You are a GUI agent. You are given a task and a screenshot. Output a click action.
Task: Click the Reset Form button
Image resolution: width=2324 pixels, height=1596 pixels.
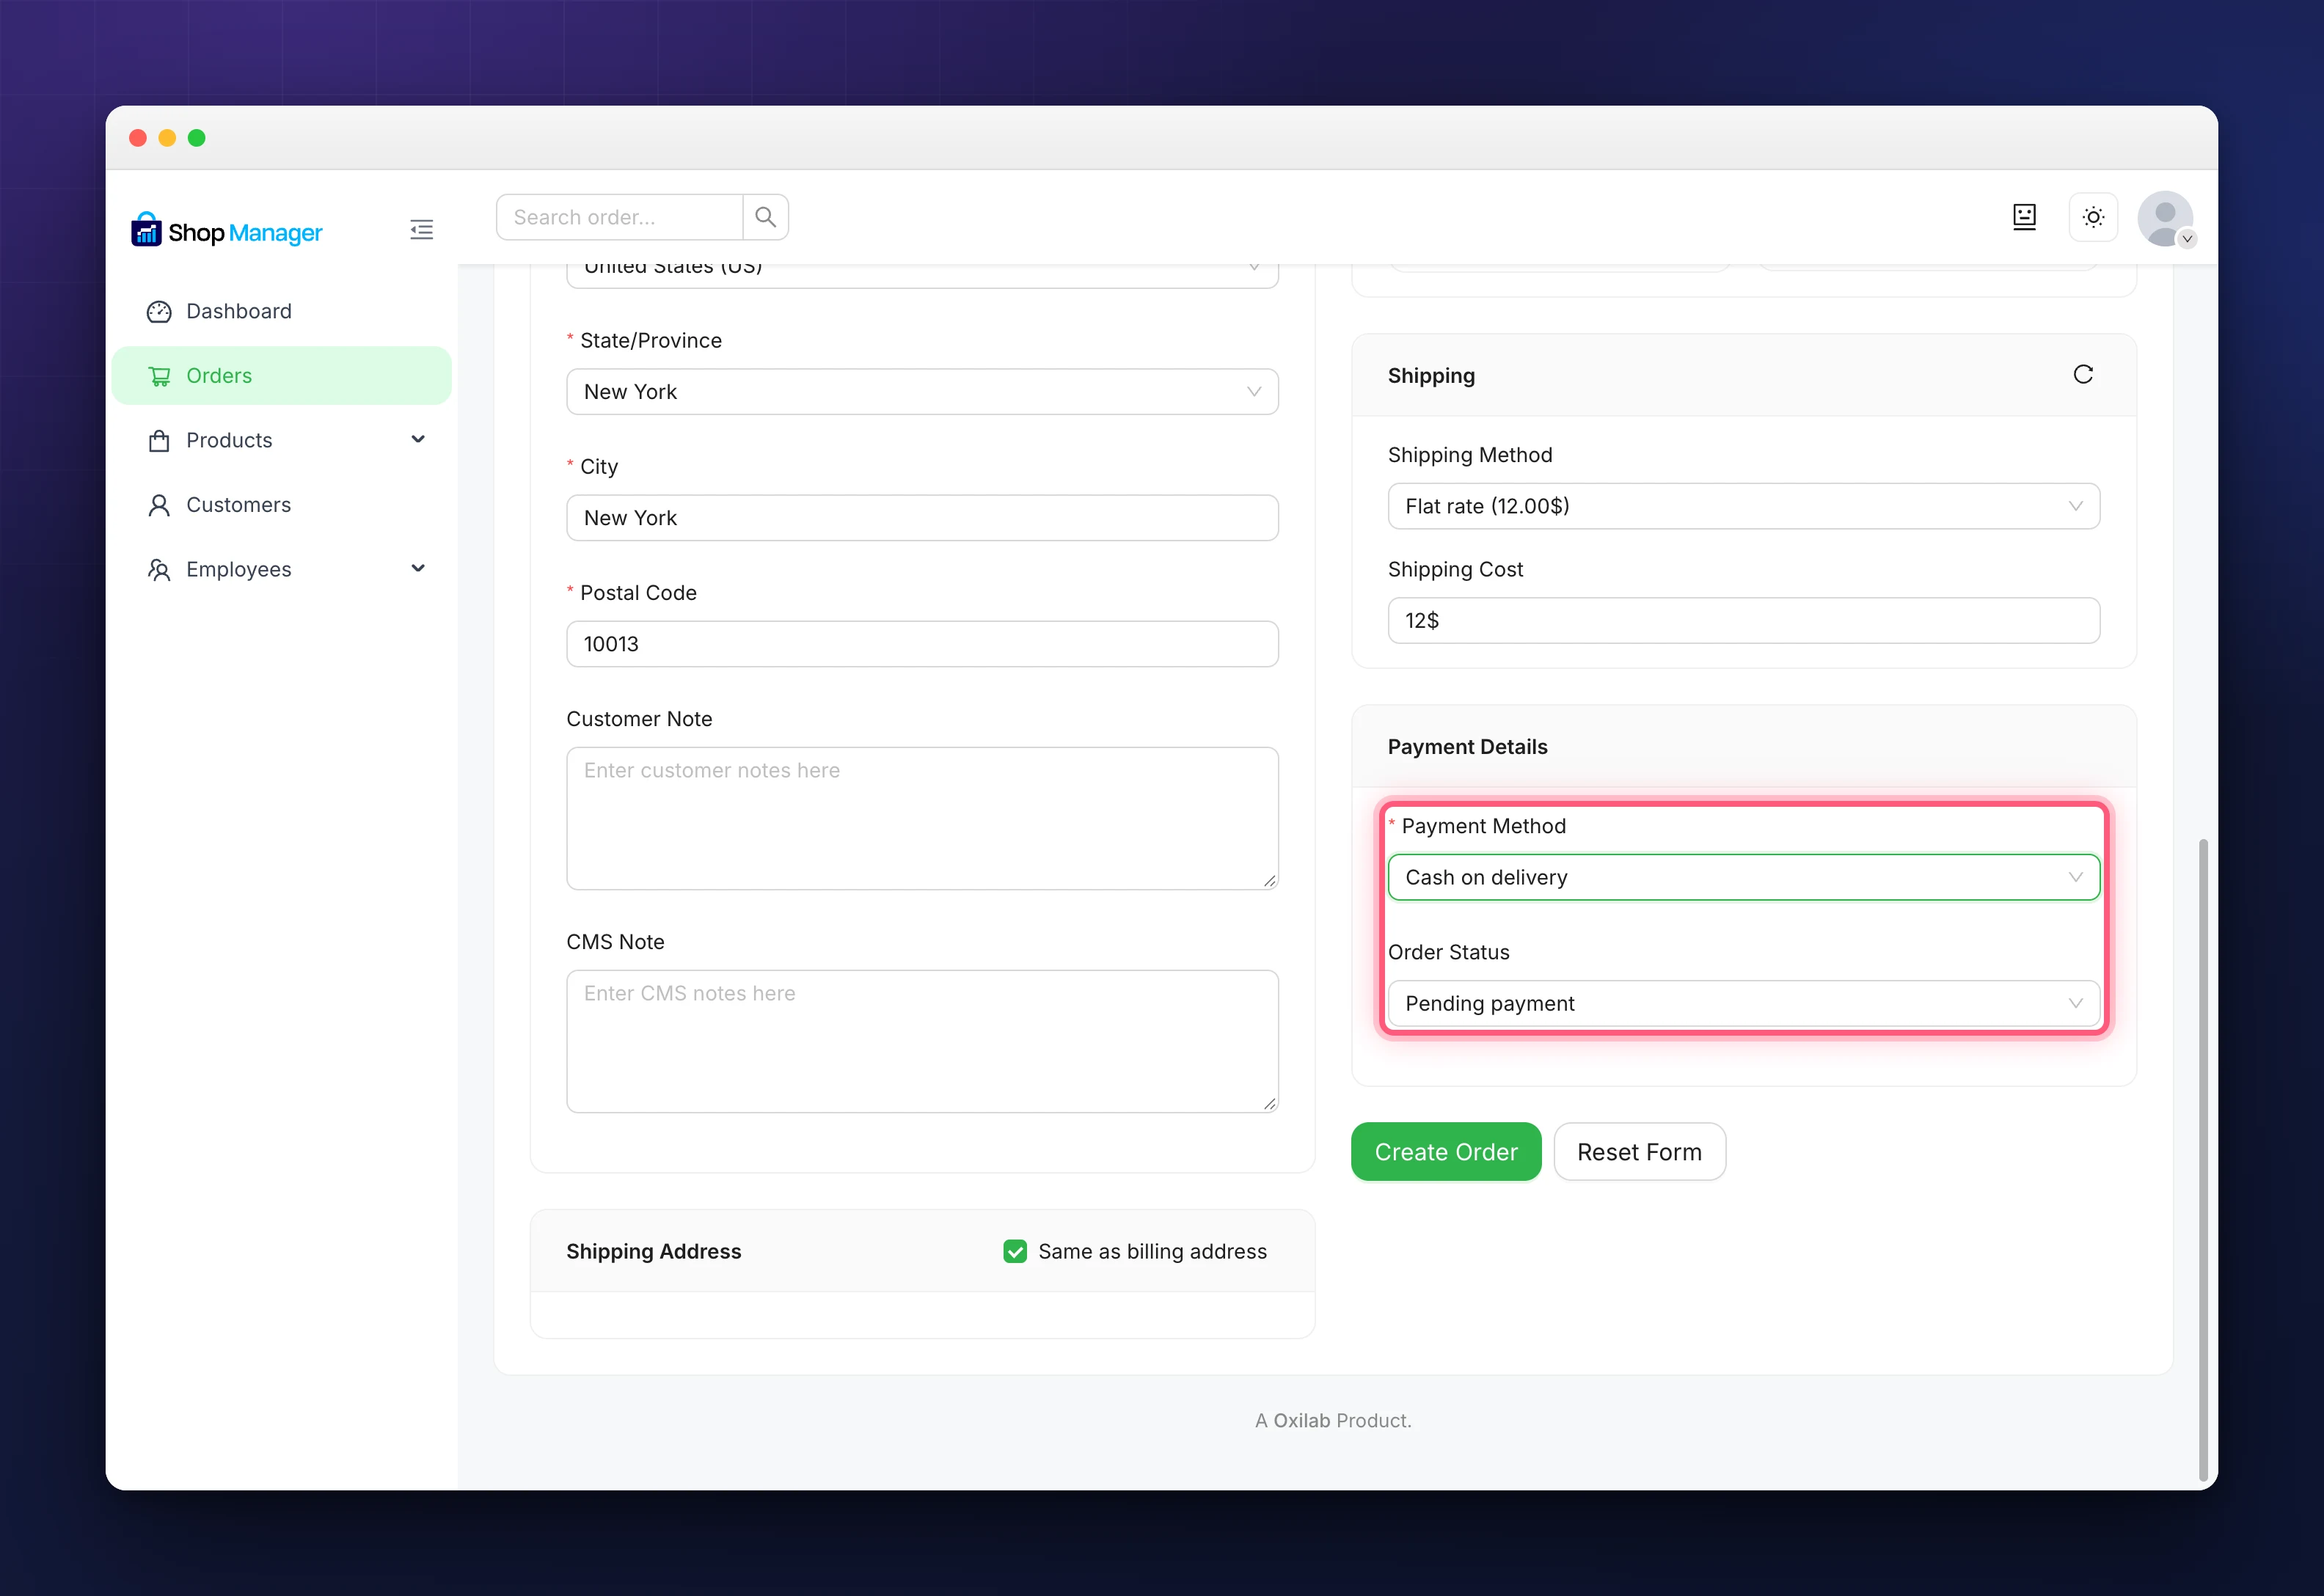1639,1151
